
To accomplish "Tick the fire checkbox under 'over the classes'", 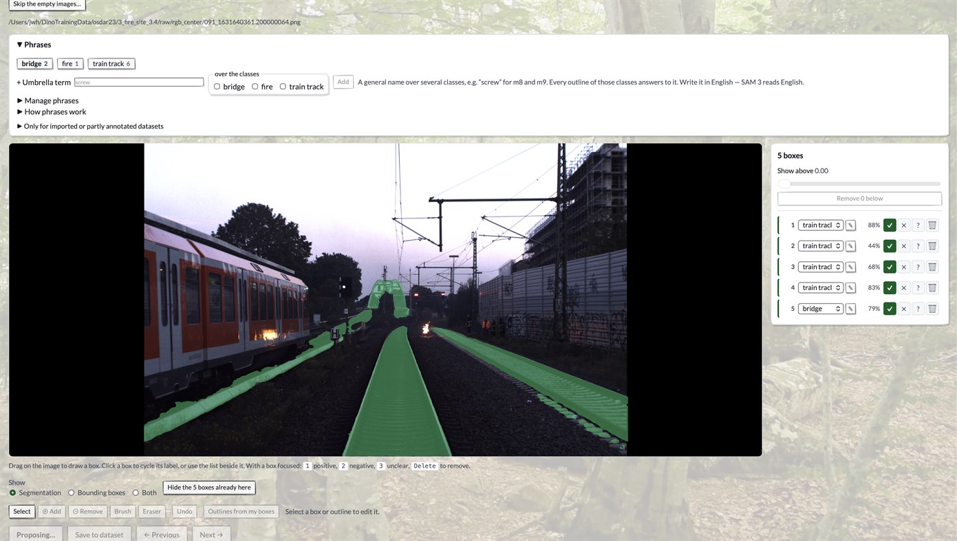I will pos(255,87).
